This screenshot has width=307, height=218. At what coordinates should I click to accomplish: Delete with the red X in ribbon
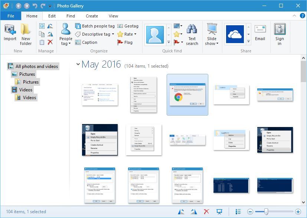[x=50, y=42]
